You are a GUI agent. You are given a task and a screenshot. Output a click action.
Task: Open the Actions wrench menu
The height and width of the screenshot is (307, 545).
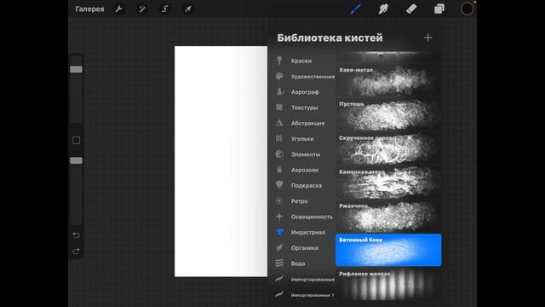(119, 9)
